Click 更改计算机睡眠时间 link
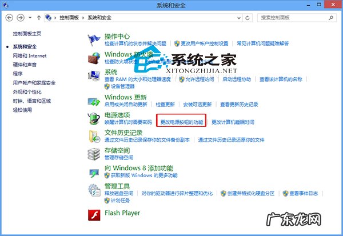Viewport: 343px width, 236px height. coord(233,122)
